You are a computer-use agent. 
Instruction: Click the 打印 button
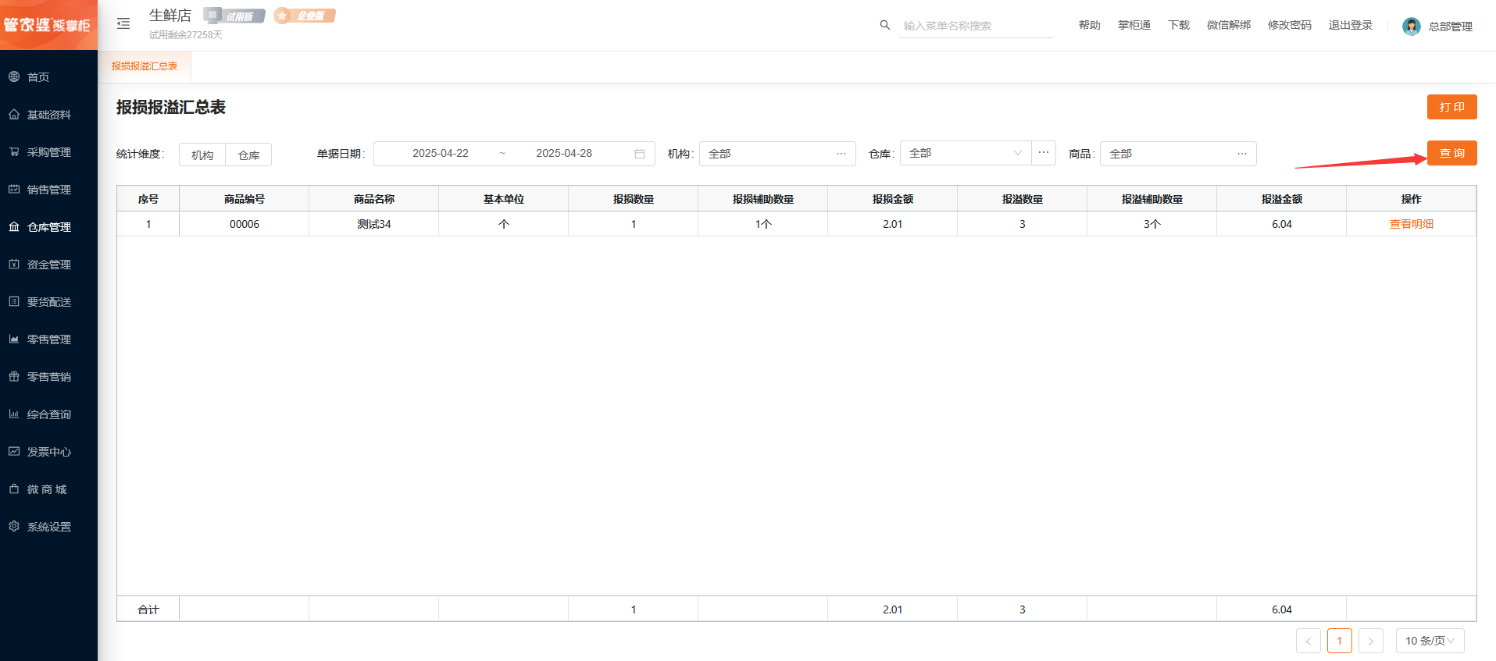1451,107
